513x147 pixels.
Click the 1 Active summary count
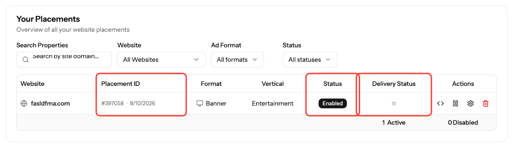click(394, 122)
